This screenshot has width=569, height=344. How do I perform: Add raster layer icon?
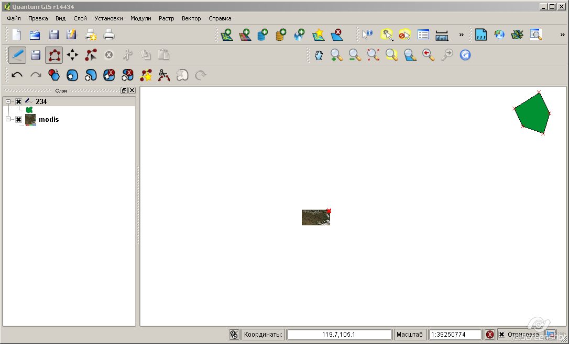point(245,35)
